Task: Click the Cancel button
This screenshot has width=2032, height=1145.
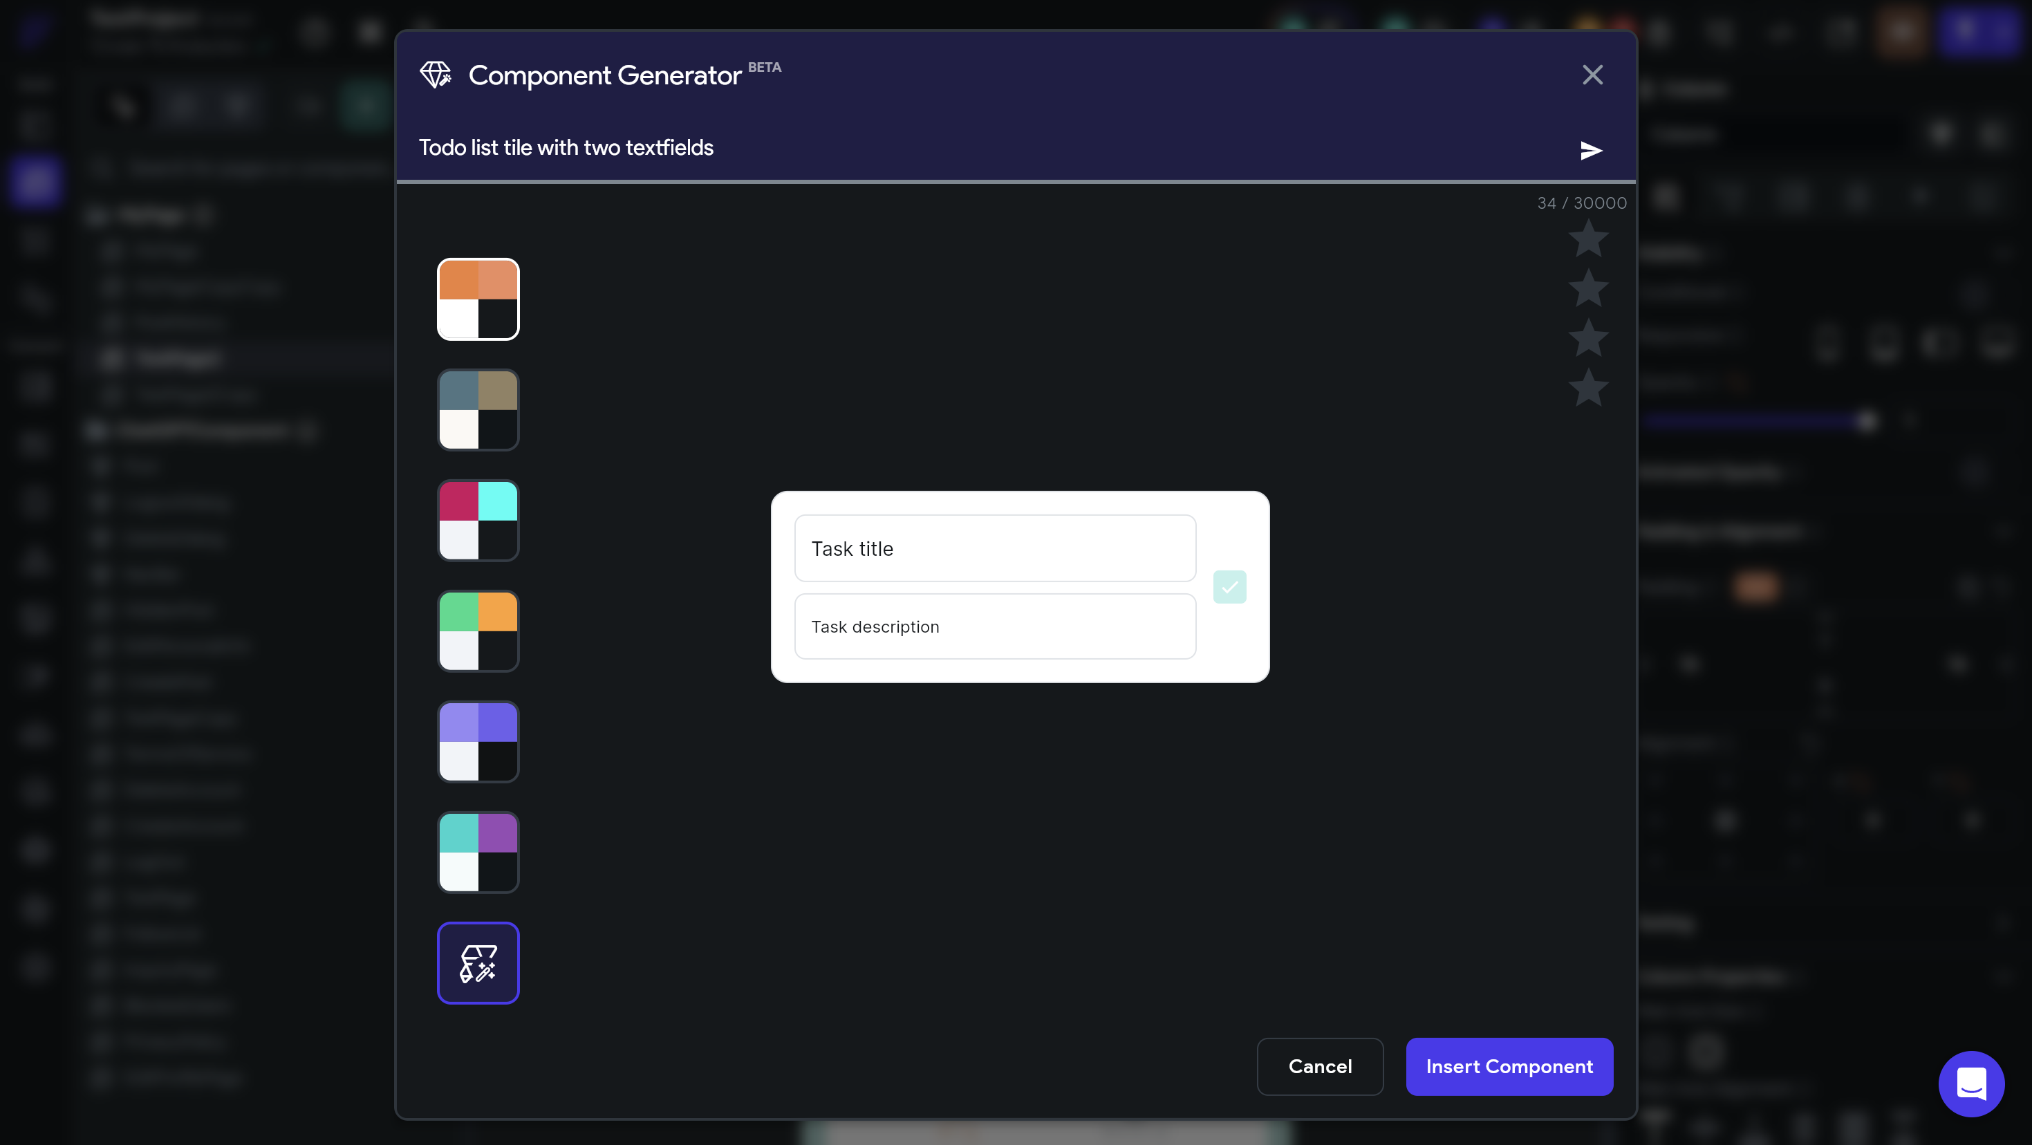Action: pos(1320,1066)
